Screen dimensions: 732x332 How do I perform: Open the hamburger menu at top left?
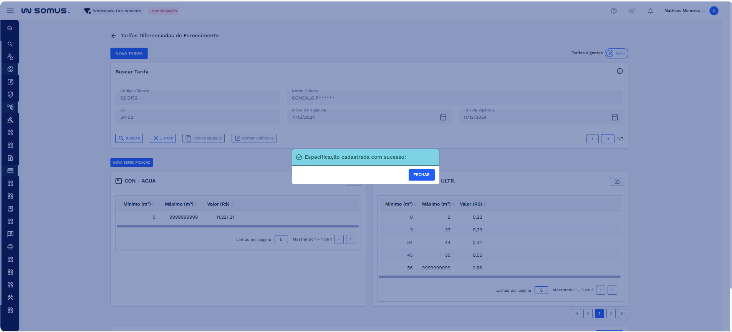[10, 11]
